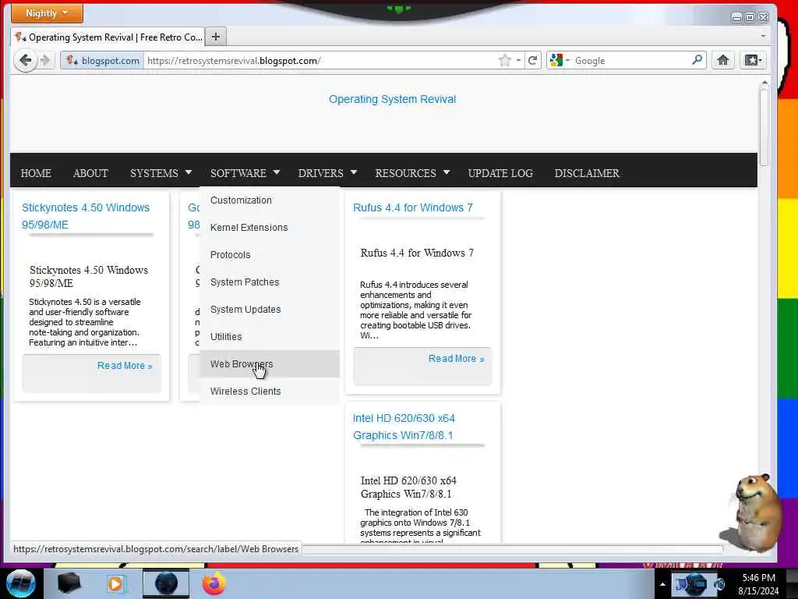
Task: Open the Google search engine dropdown
Action: tap(560, 60)
